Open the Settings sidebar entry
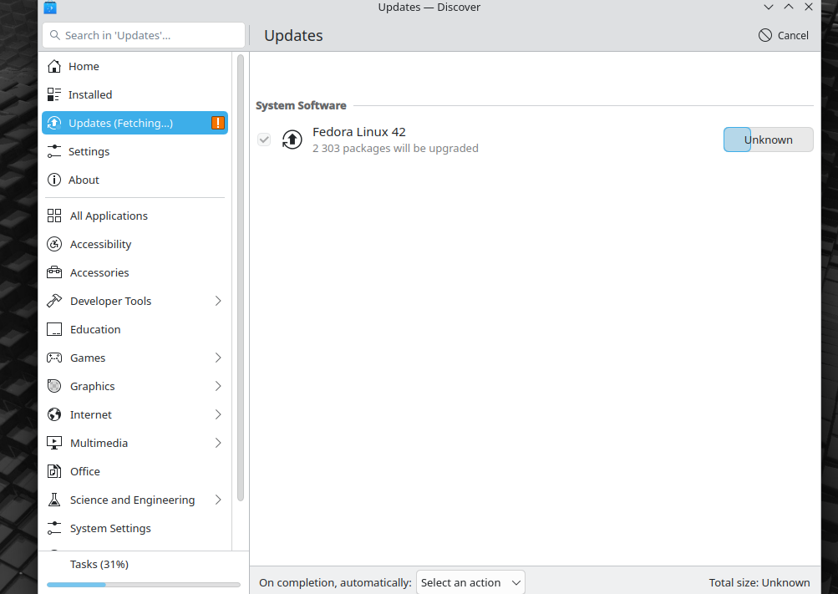Viewport: 838px width, 594px height. pyautogui.click(x=135, y=151)
